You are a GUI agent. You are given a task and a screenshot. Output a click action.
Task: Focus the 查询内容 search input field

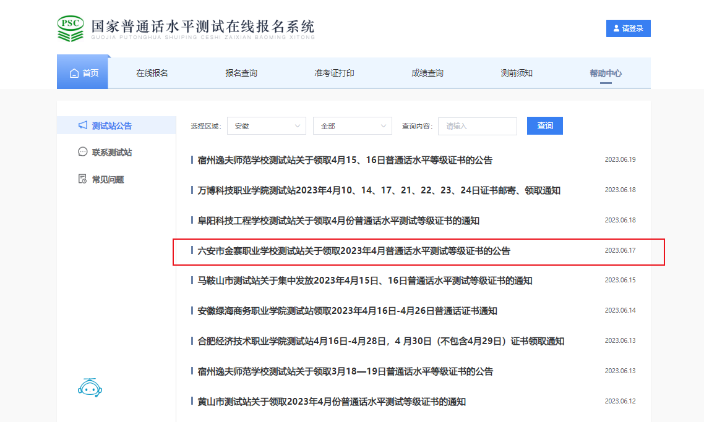(477, 126)
